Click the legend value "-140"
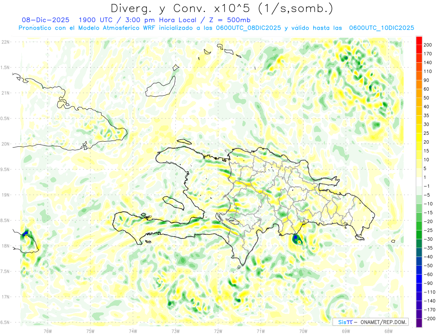436x336 pixels. (429, 301)
